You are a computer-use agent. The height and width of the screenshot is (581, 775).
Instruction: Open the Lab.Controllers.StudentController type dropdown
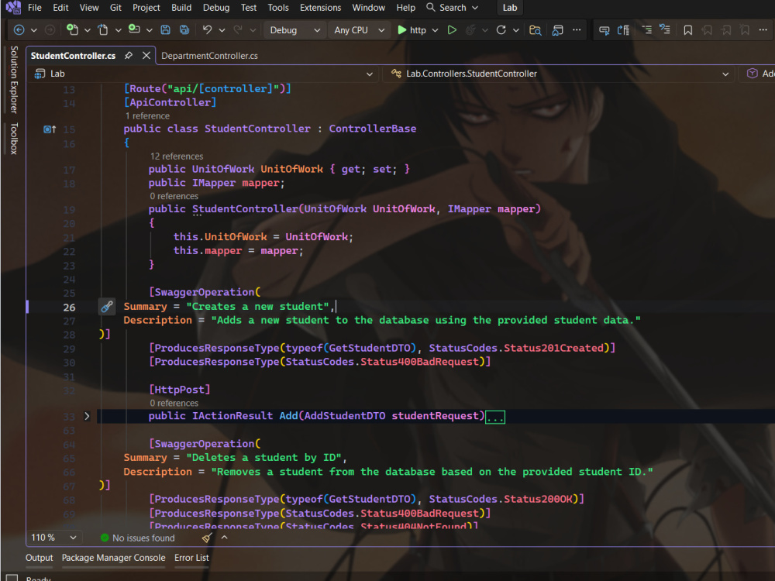pyautogui.click(x=725, y=74)
